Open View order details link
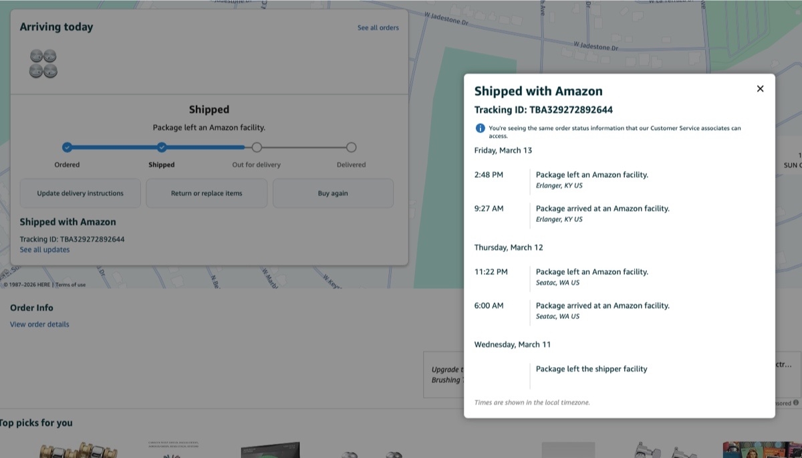The image size is (802, 458). 39,324
